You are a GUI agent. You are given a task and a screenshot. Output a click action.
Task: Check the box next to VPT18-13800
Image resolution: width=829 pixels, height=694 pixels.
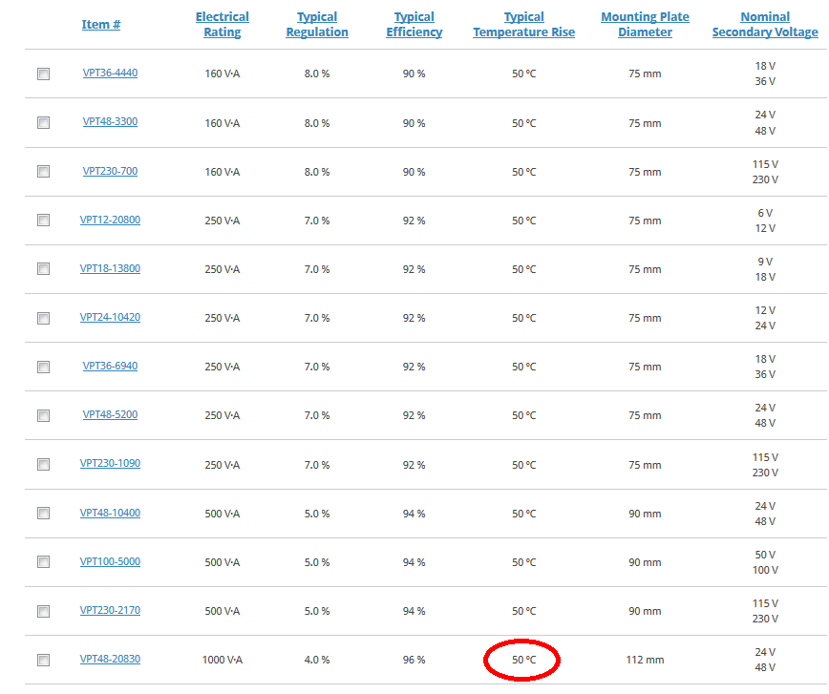point(43,268)
